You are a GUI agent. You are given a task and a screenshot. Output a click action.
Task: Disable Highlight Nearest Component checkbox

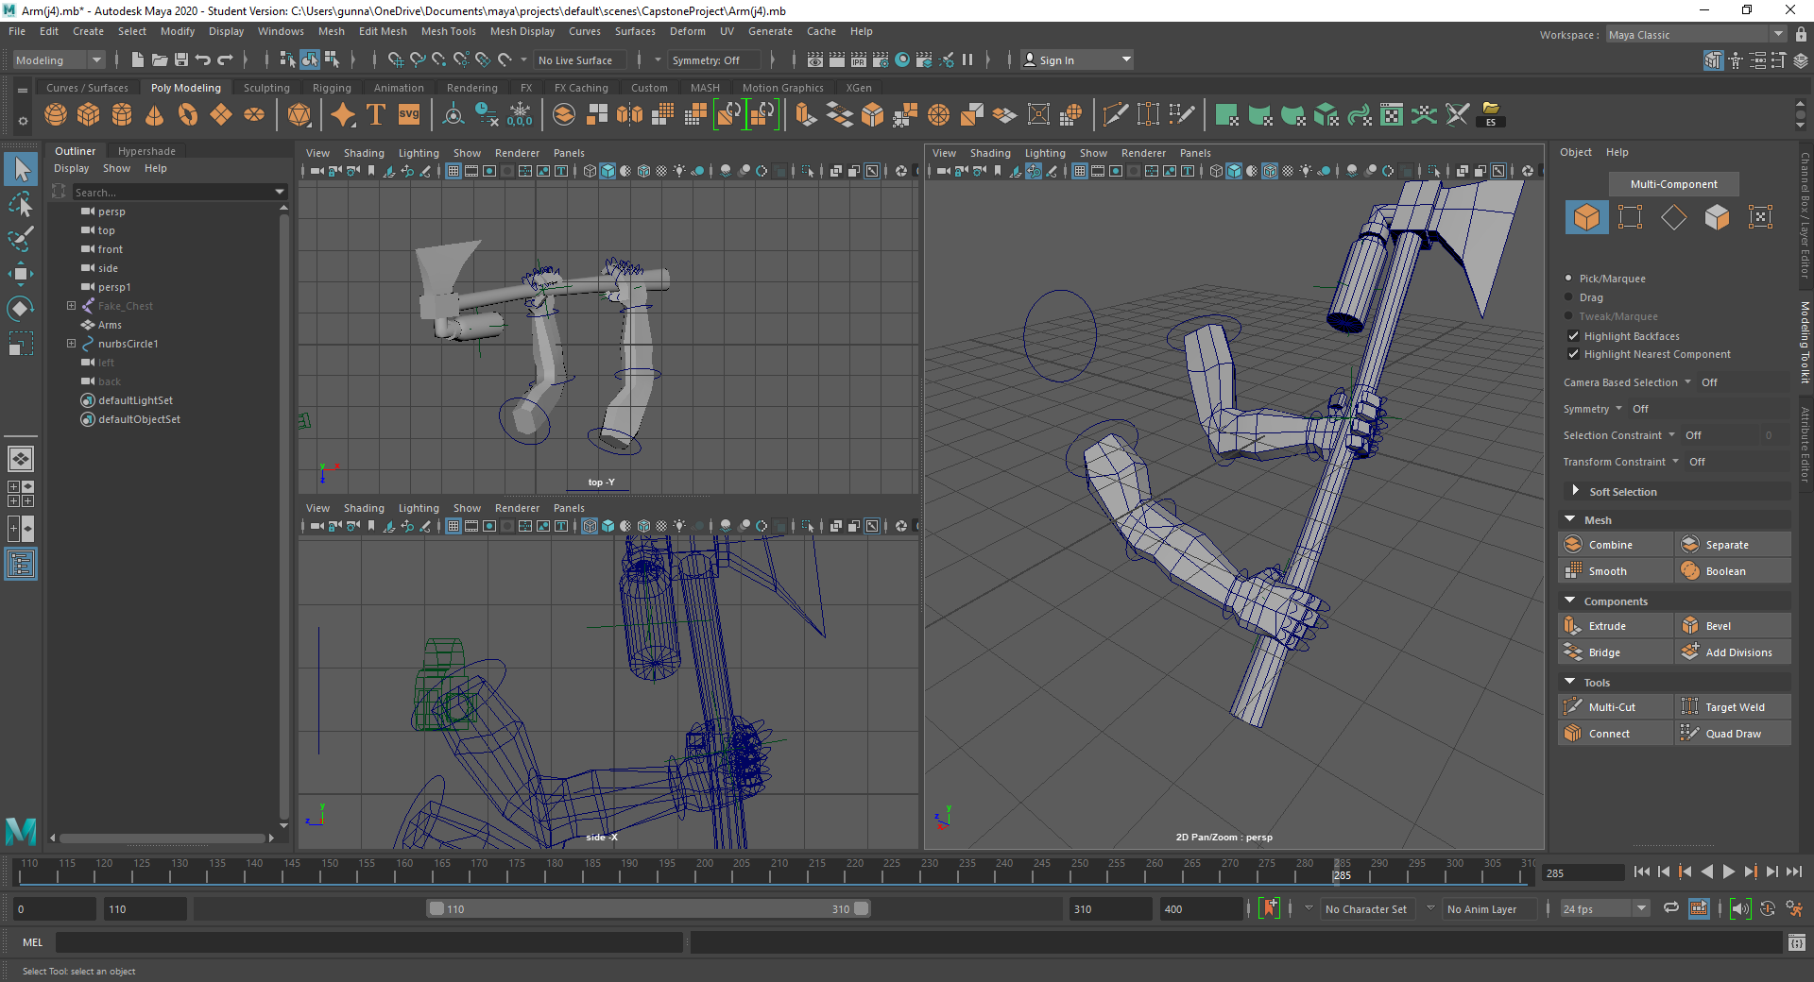click(1573, 354)
